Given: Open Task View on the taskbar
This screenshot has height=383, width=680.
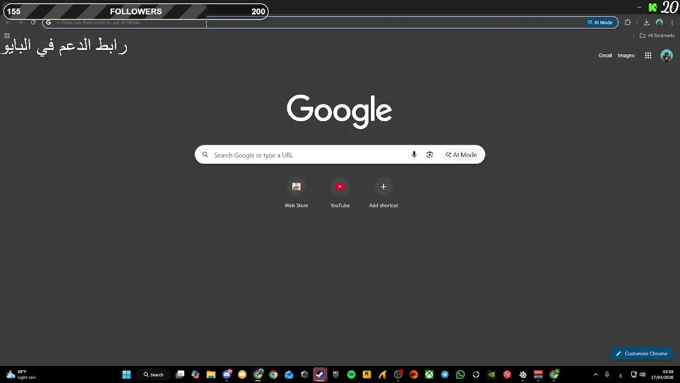Looking at the screenshot, I should tap(180, 374).
